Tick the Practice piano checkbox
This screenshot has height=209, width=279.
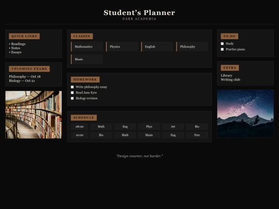point(222,50)
